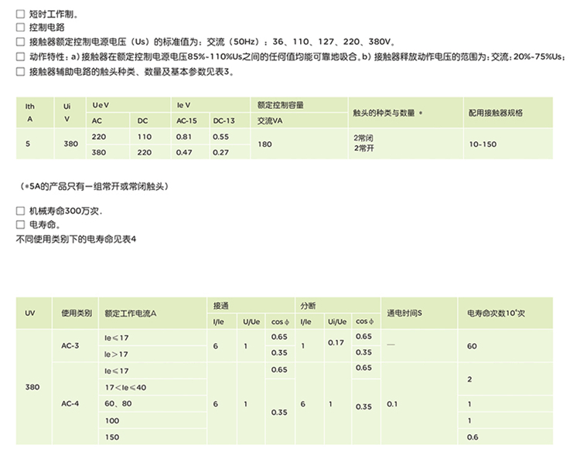
Task: Check the 控制电路 checkbox
Action: [20, 29]
